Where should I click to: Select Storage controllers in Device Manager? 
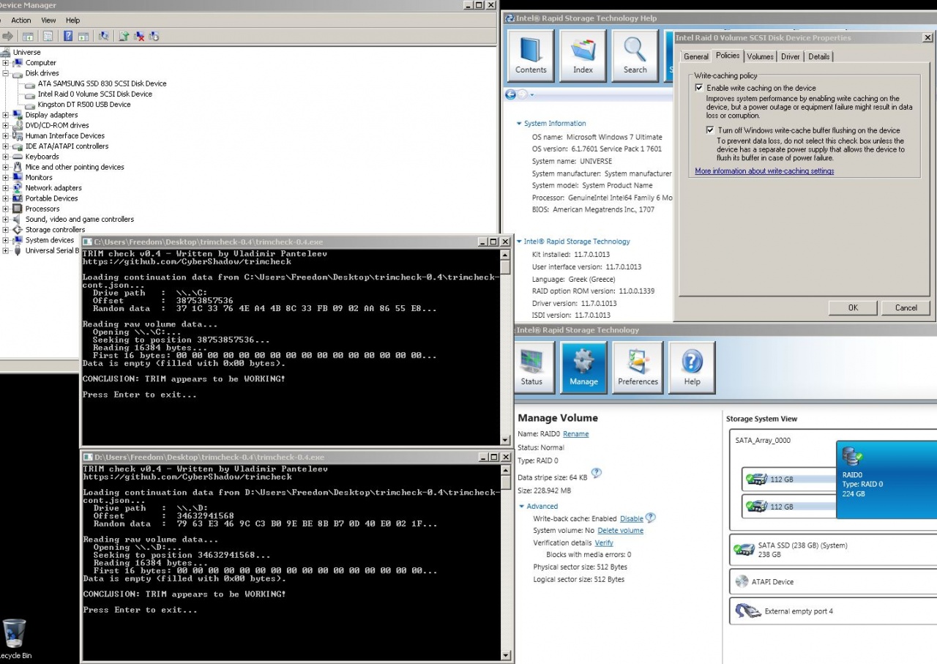(55, 230)
